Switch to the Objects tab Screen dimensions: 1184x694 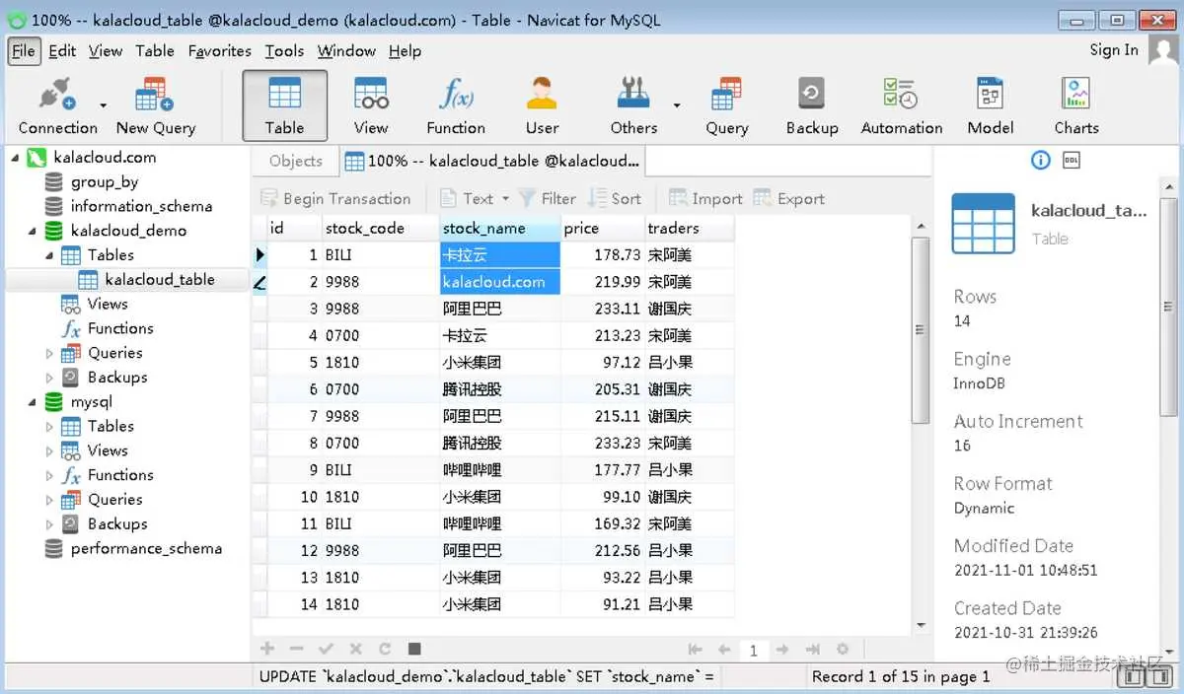coord(295,161)
